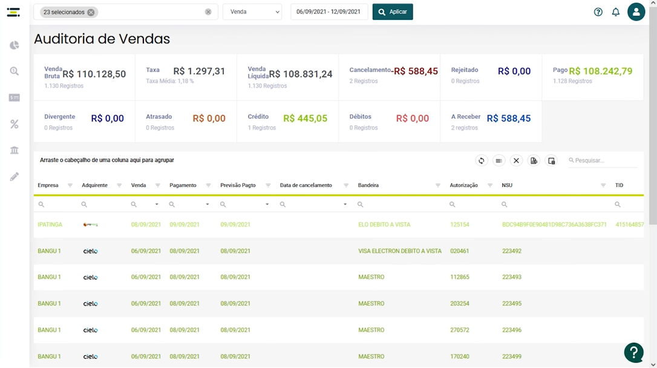Open the Bandeira column filter menu
The image size is (657, 368).
point(438,185)
